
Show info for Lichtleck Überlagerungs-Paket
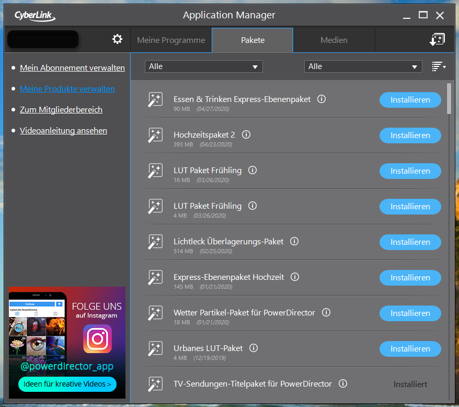click(x=294, y=241)
